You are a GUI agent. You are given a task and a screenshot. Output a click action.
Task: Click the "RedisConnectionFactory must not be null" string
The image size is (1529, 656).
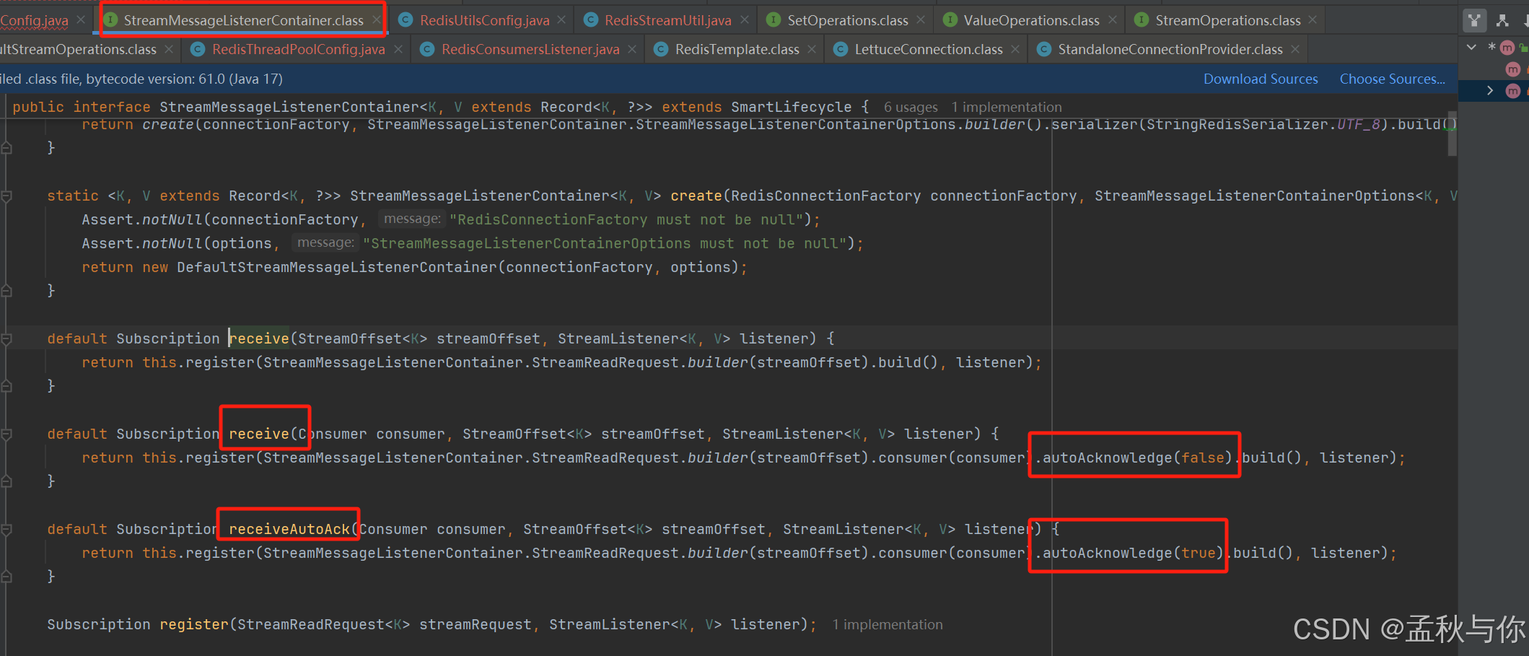[626, 219]
